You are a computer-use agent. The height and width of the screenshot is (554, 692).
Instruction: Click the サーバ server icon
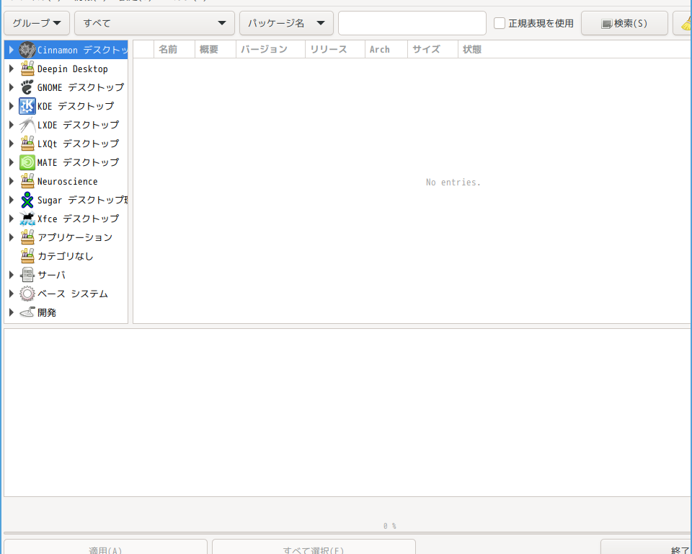coord(27,275)
